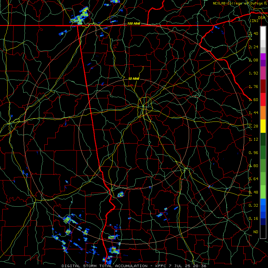Click the 0.48 legend value
This screenshot has width=268, height=268.
tap(253, 192)
